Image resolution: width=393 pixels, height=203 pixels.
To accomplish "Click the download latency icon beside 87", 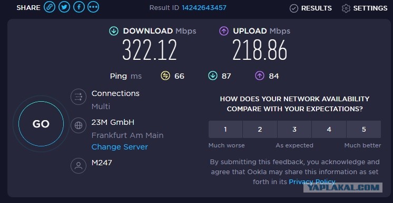I will coord(213,76).
